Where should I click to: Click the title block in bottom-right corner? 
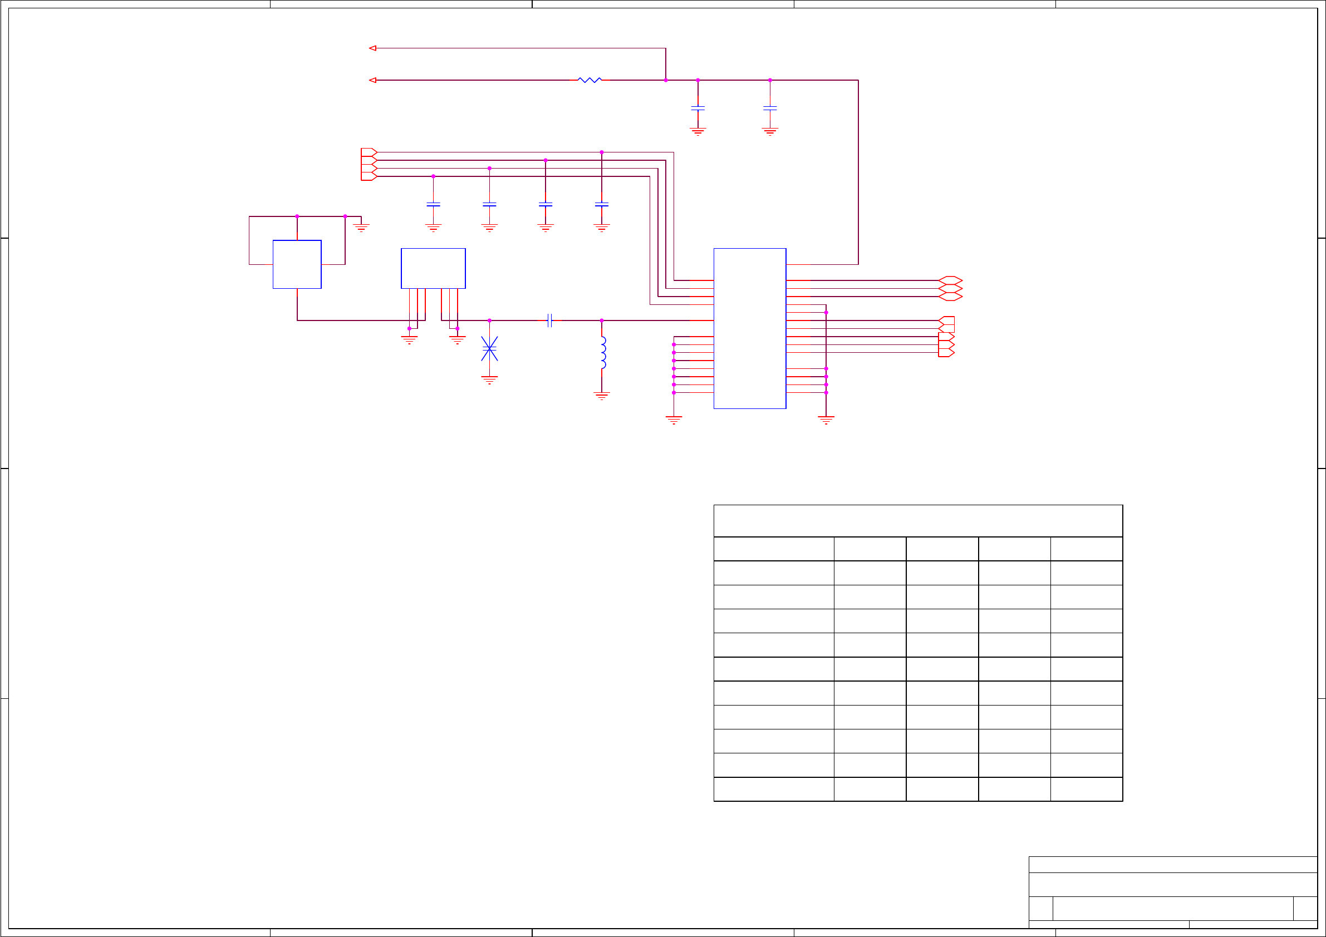click(x=1172, y=892)
